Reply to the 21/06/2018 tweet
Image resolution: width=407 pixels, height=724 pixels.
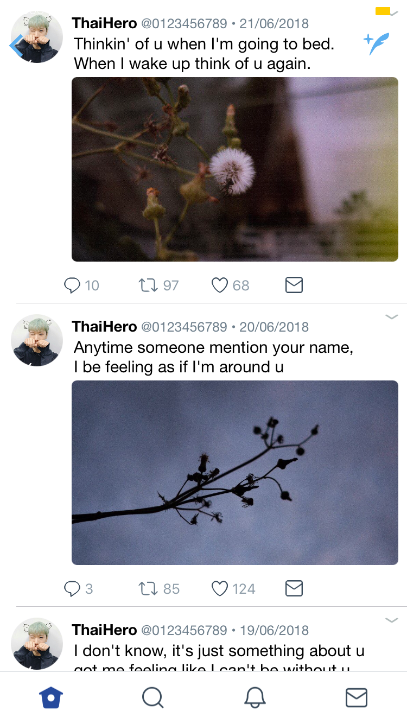tap(72, 285)
